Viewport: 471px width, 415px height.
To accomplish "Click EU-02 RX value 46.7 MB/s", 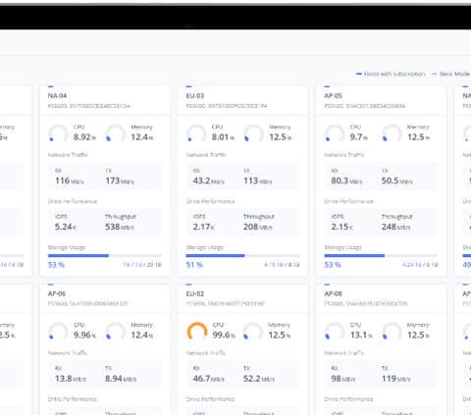I will click(209, 379).
